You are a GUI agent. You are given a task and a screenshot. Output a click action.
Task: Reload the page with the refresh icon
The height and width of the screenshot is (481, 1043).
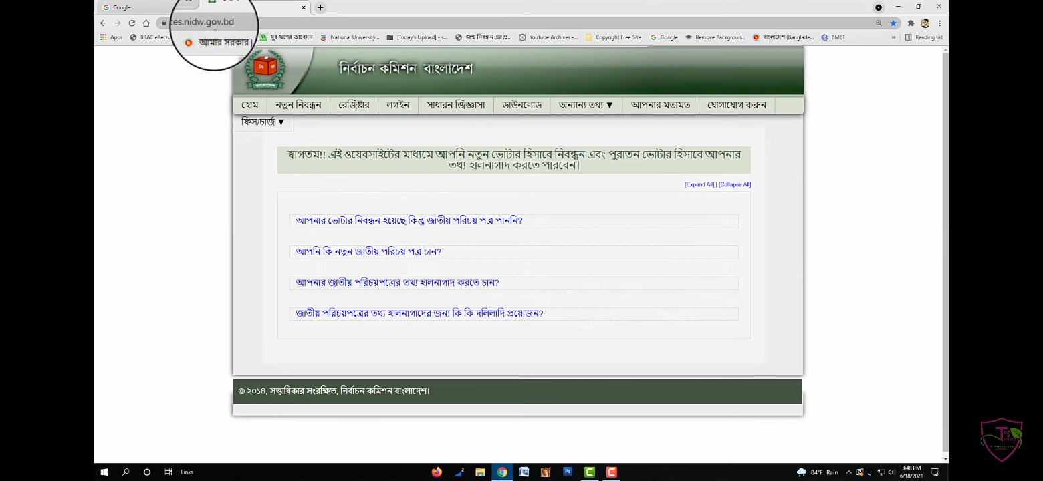coord(132,23)
